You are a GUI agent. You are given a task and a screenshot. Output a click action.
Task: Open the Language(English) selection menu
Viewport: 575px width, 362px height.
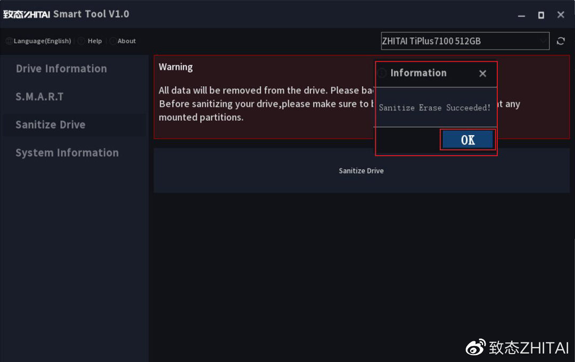(x=42, y=41)
